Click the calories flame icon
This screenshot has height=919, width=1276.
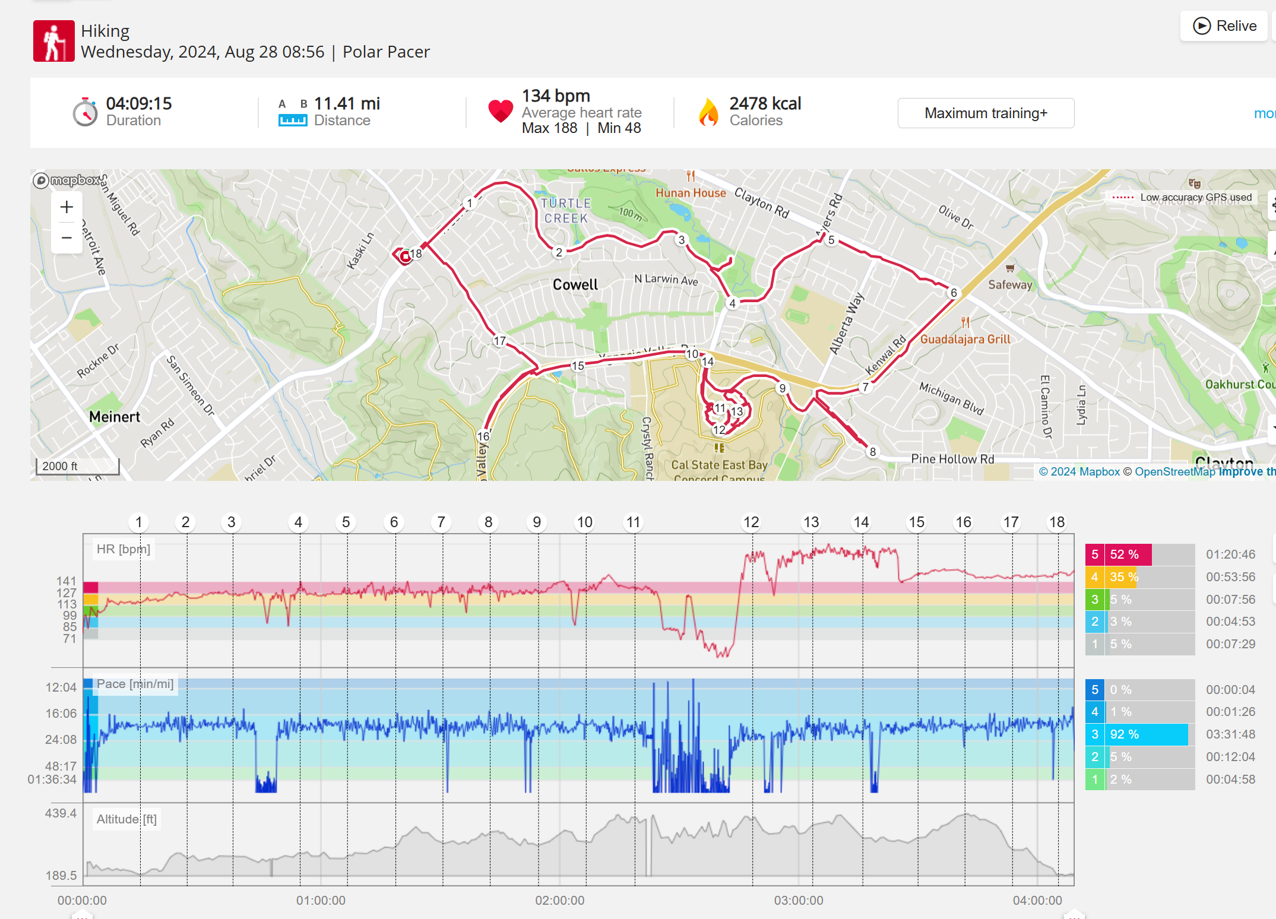[708, 112]
